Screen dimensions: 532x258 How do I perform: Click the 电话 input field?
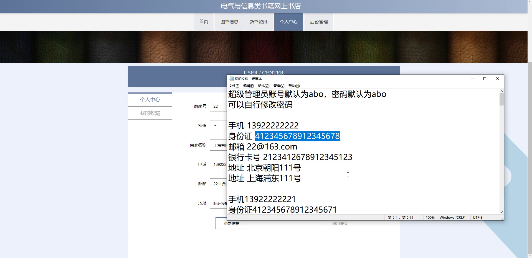(x=218, y=164)
